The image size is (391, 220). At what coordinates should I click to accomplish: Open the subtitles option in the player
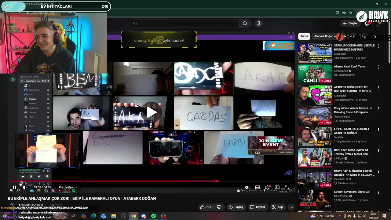[258, 187]
